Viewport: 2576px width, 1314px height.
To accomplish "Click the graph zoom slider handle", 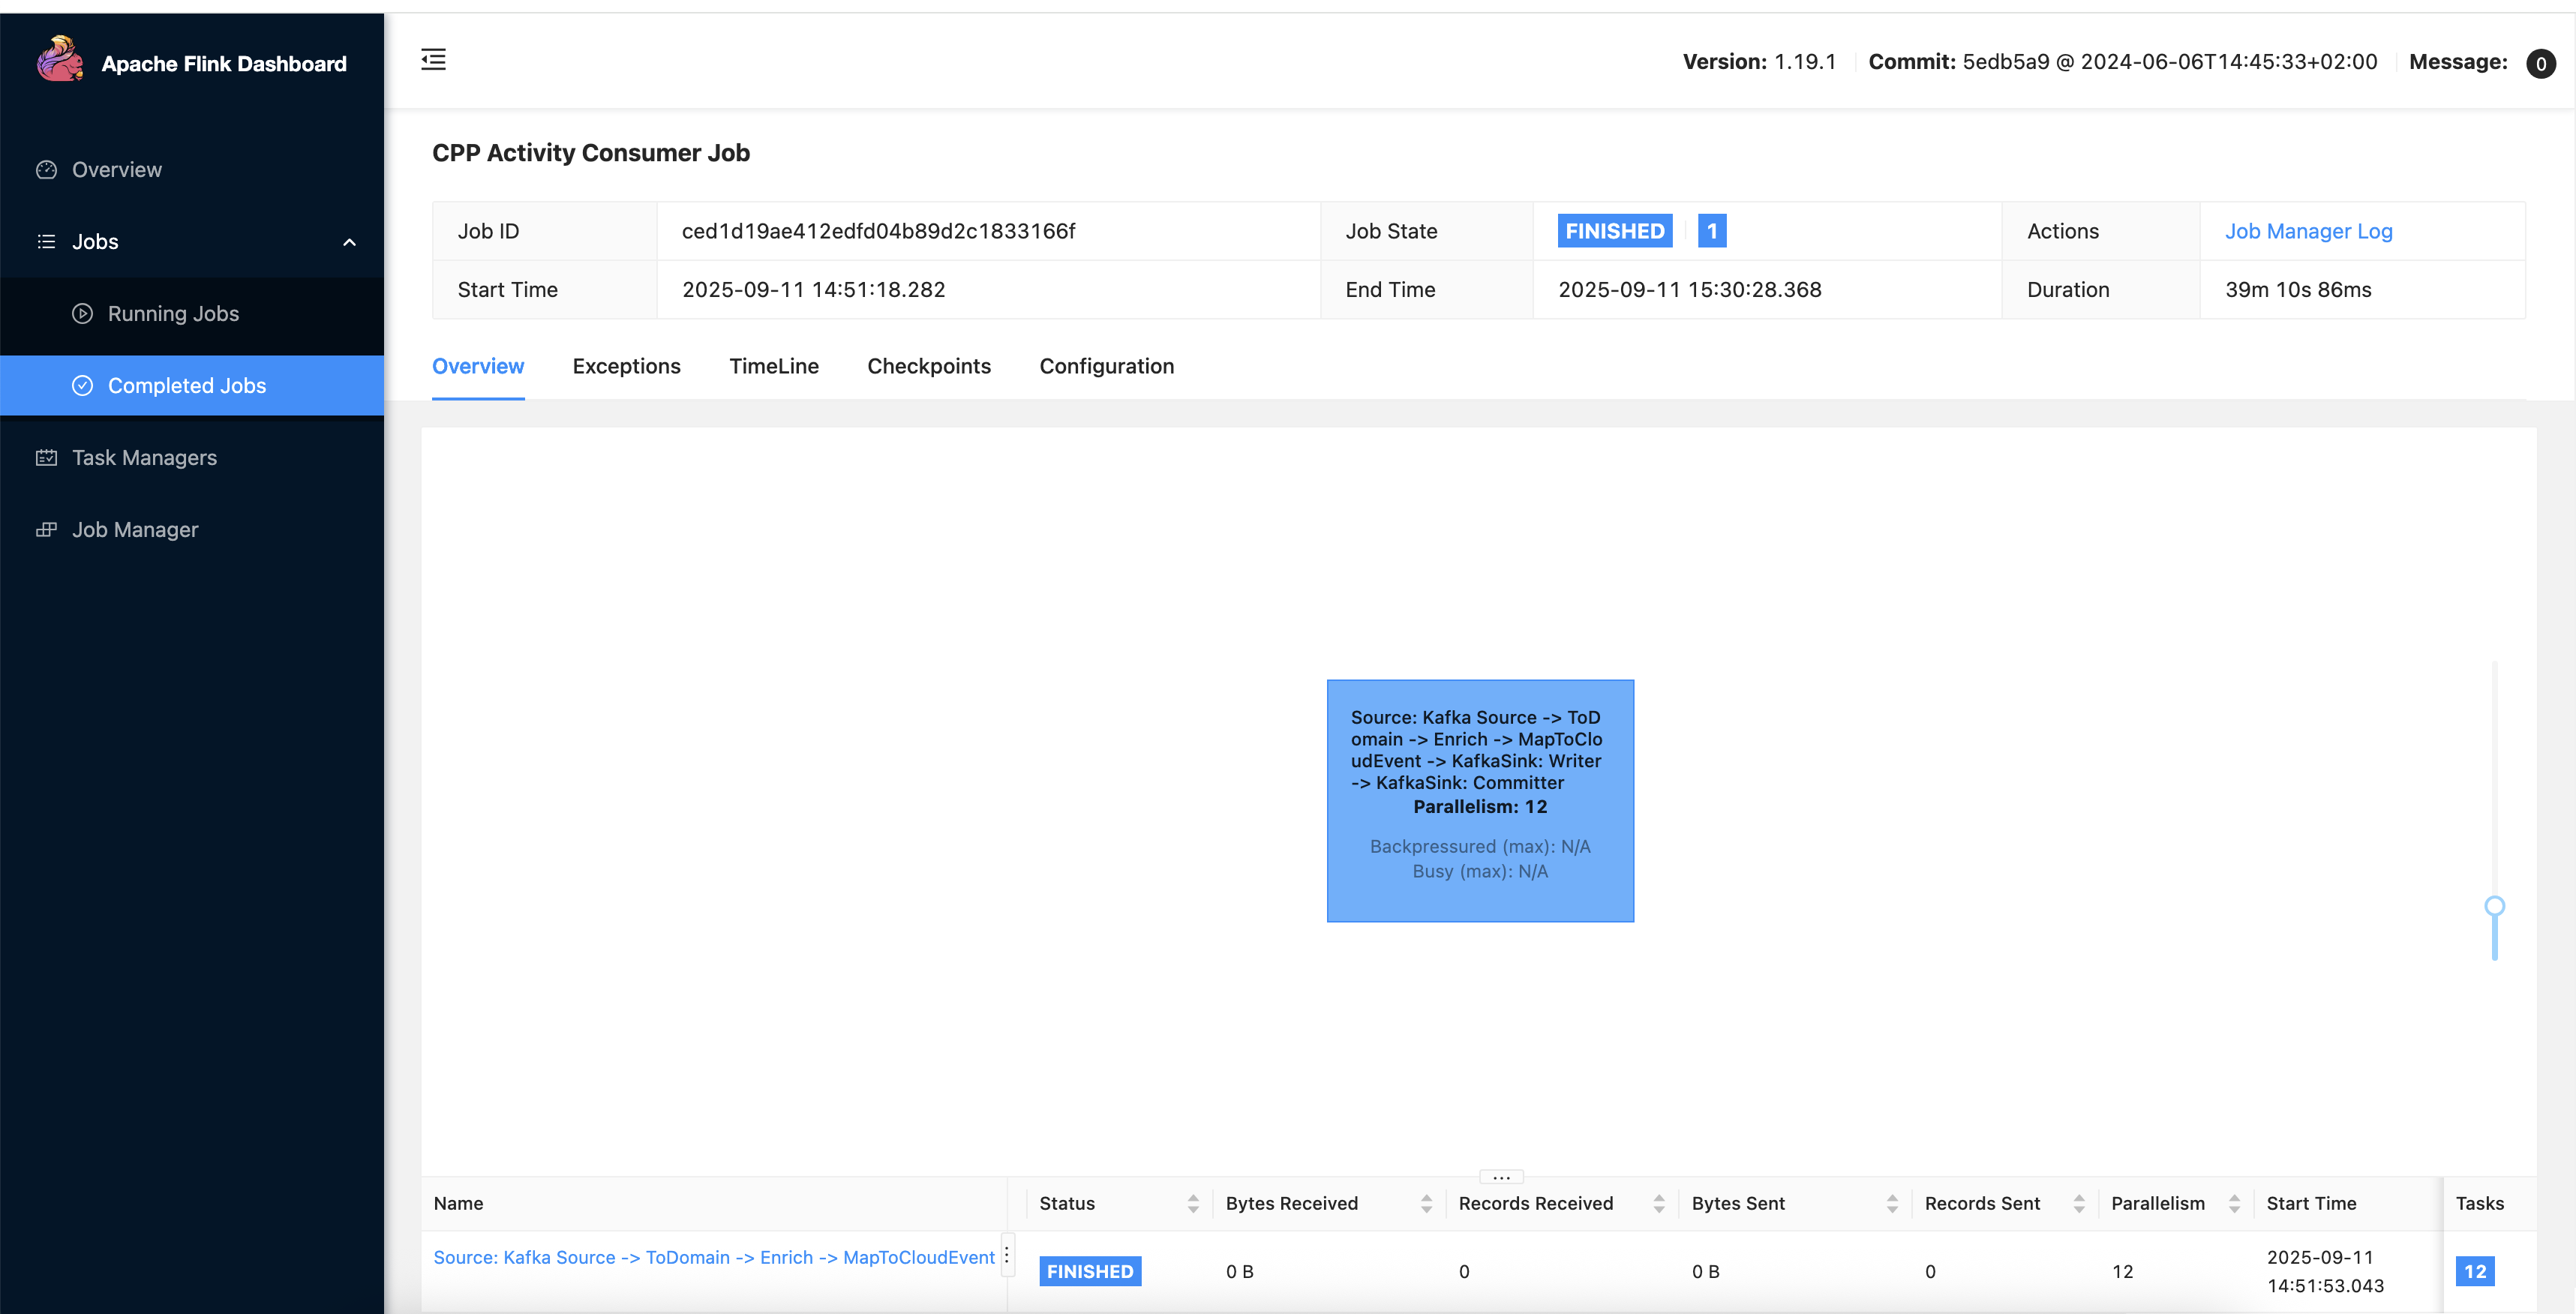I will [2494, 906].
